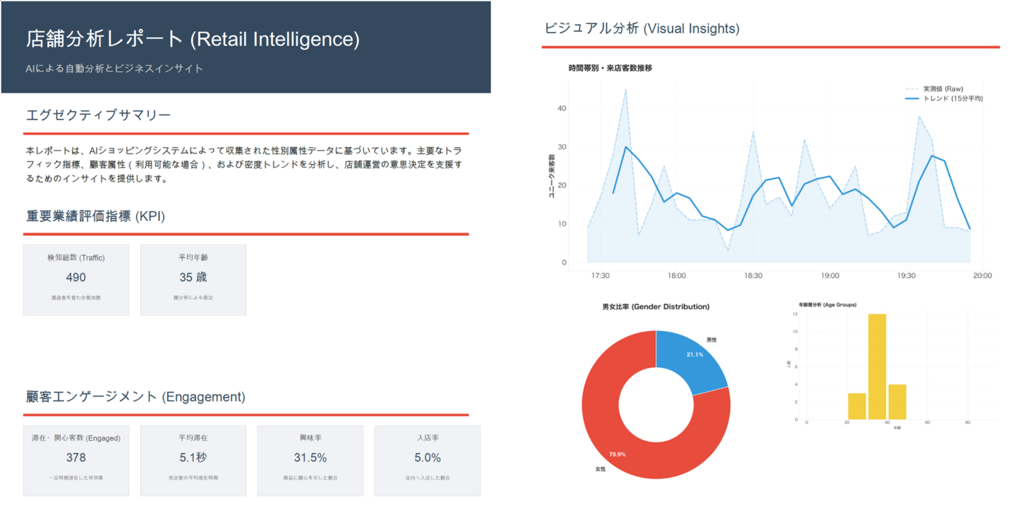Click the 時間帯別・来店客数推移 chart title

610,68
